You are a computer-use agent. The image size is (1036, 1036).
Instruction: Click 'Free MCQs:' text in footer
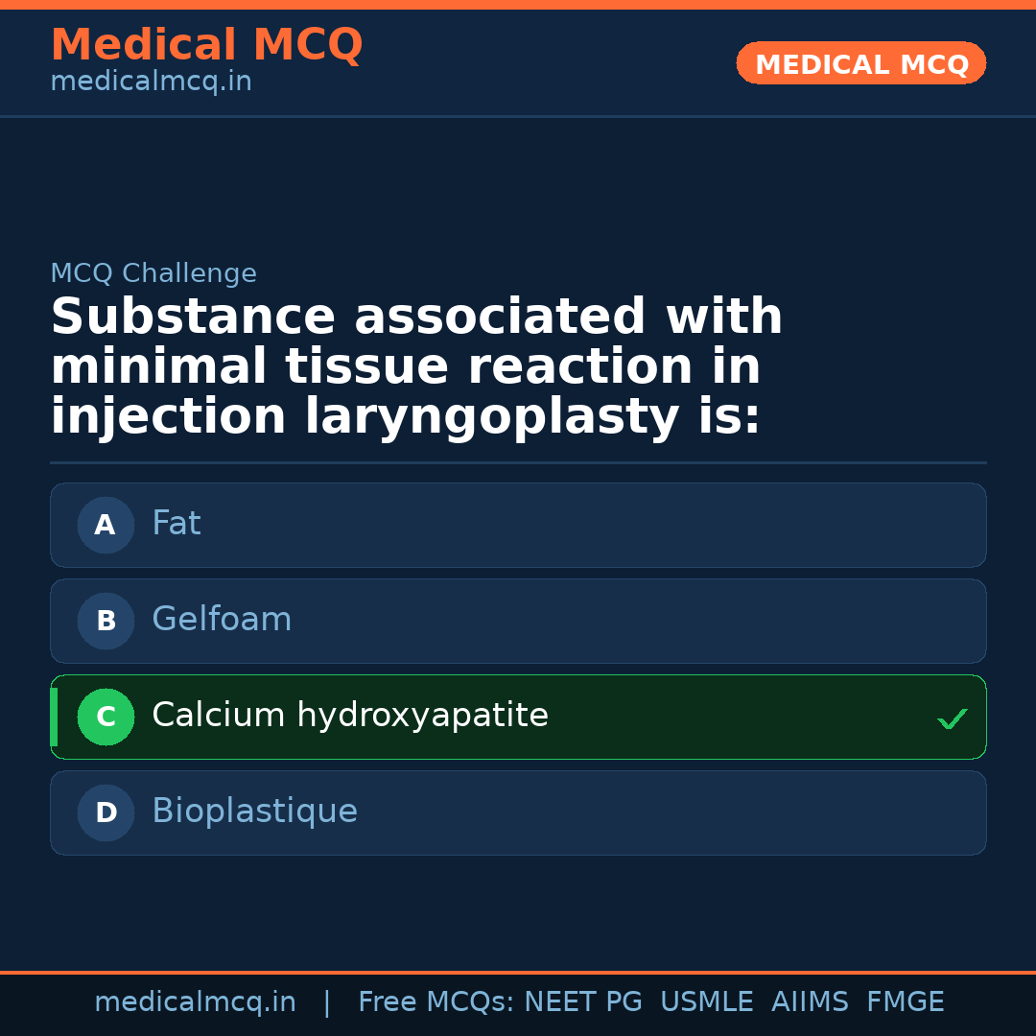tap(436, 1002)
